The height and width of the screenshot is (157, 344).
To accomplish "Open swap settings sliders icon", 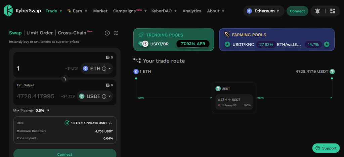I will coord(116,33).
